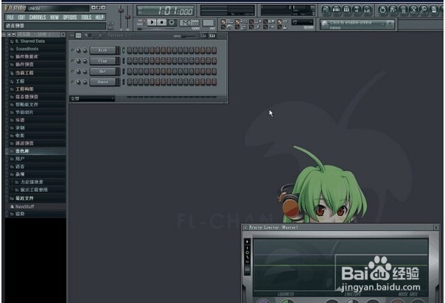Image resolution: width=445 pixels, height=303 pixels.
Task: Click the small arrow at top-left inside Fruity Limiter
Action: pos(248,242)
